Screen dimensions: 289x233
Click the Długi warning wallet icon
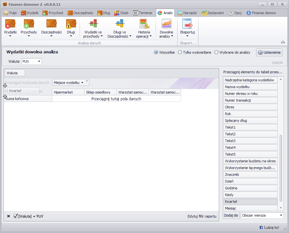coord(71,24)
